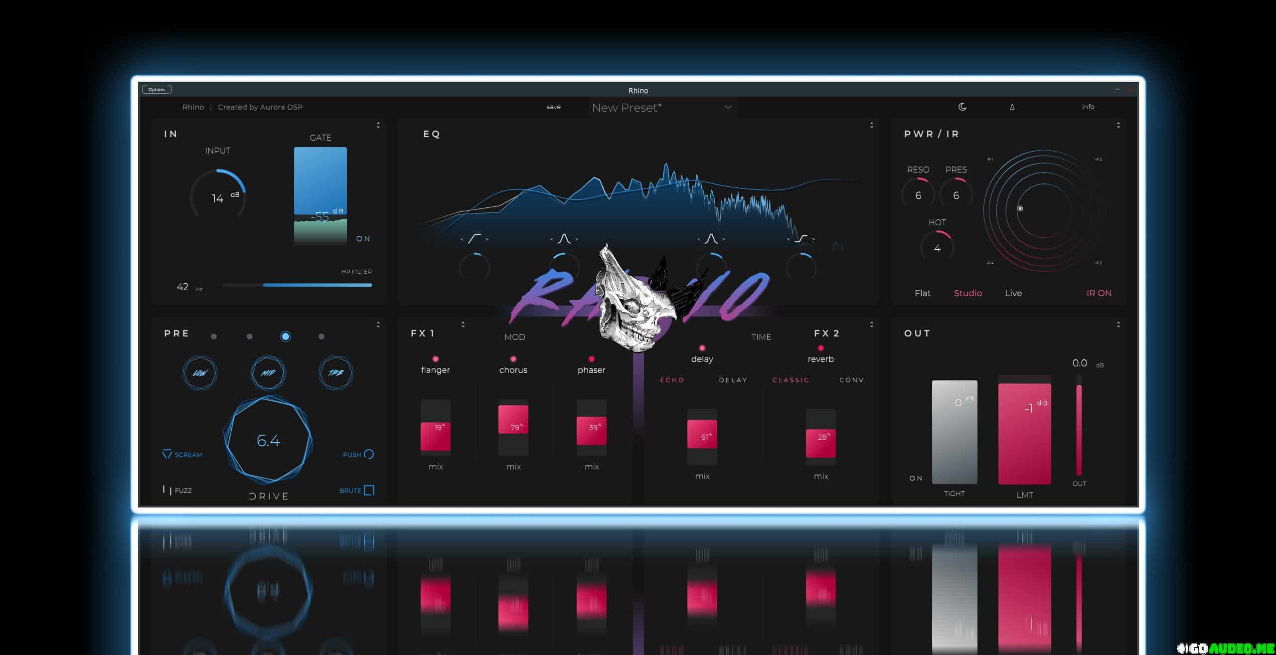The width and height of the screenshot is (1276, 655).
Task: Click the reverb mix slider
Action: point(820,437)
